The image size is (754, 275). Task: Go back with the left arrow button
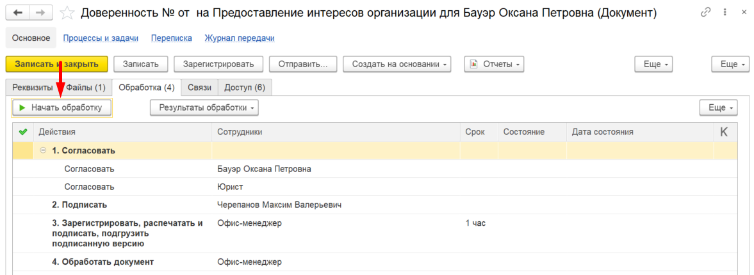(17, 13)
